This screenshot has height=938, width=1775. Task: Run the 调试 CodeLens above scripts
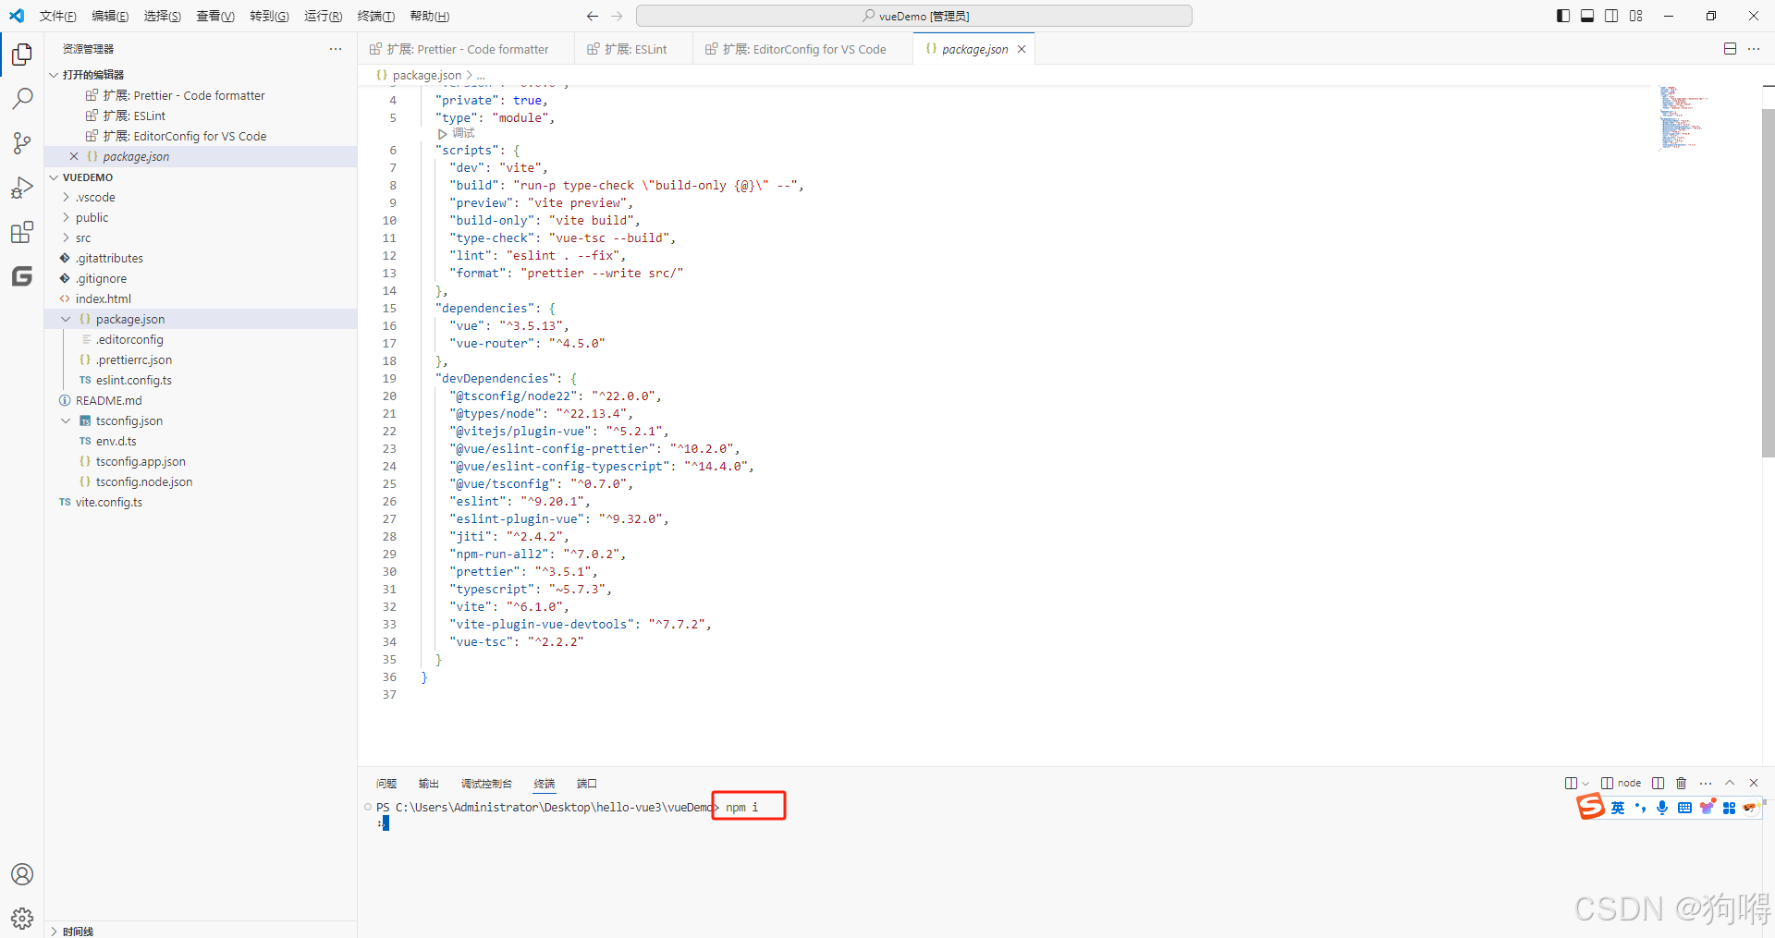459,133
